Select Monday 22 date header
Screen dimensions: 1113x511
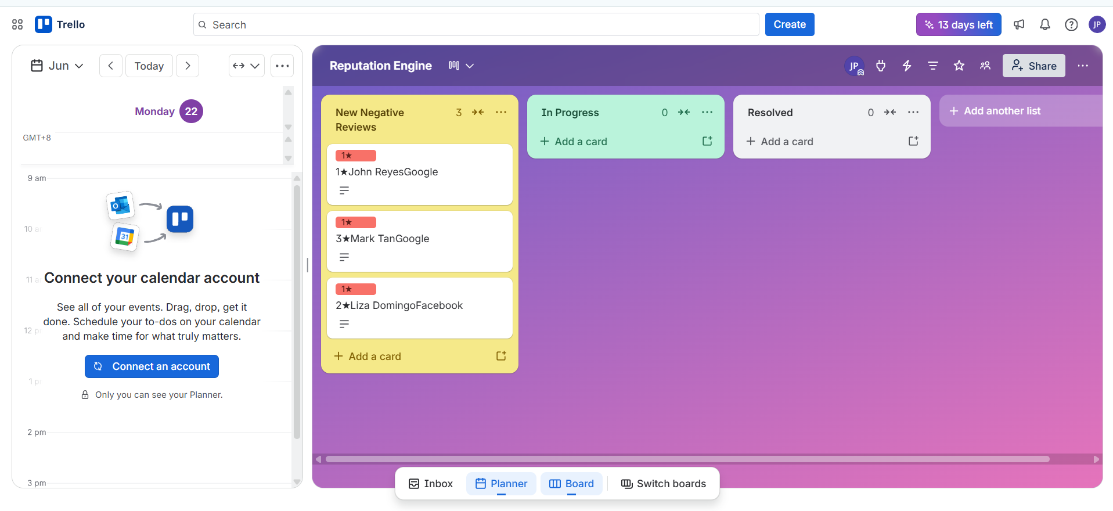pos(169,111)
